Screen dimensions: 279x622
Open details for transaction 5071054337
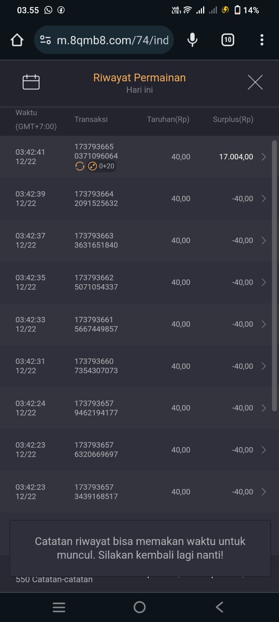point(96,287)
